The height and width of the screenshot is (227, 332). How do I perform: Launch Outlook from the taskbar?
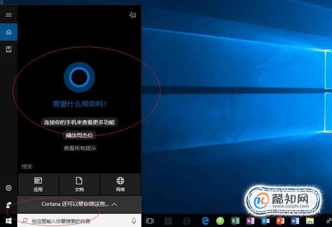[x=265, y=221]
